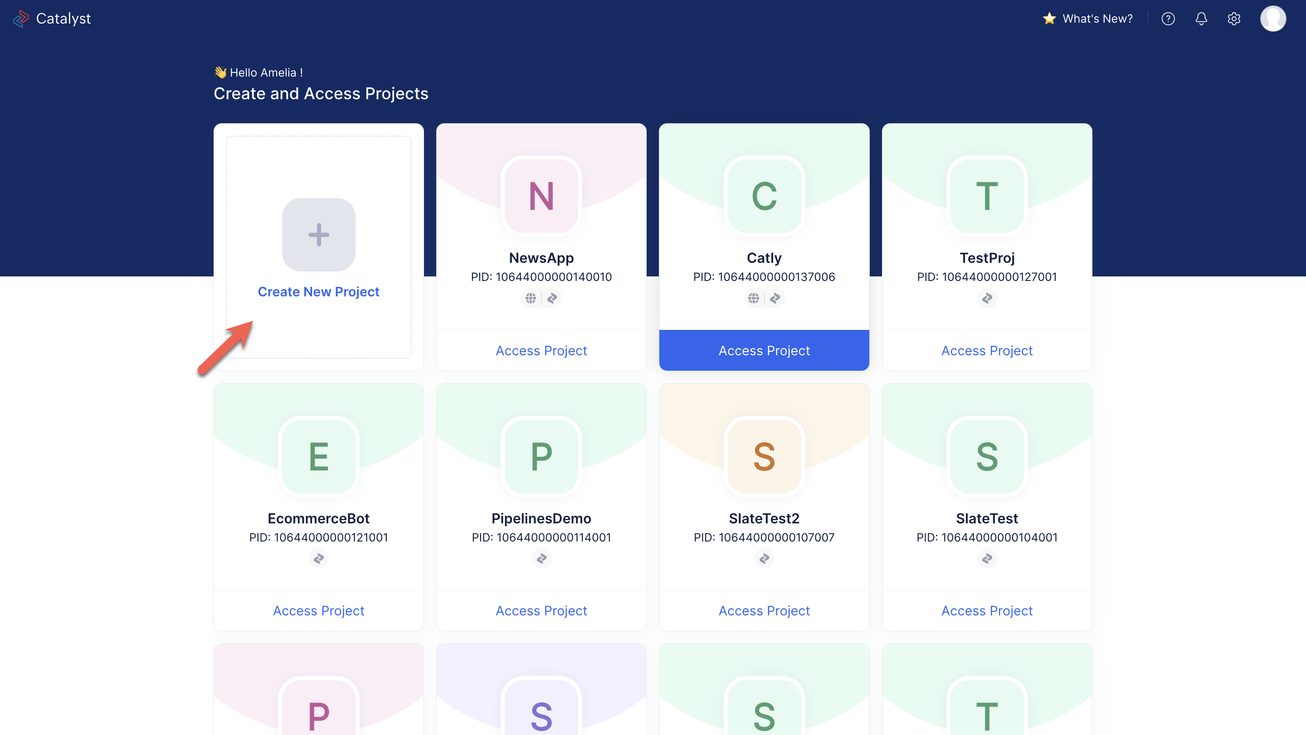The image size is (1306, 735).
Task: Select the Catly project title
Action: click(x=764, y=258)
